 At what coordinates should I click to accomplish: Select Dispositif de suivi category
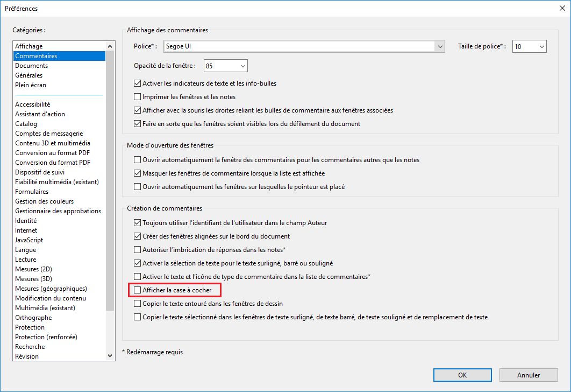(59, 172)
